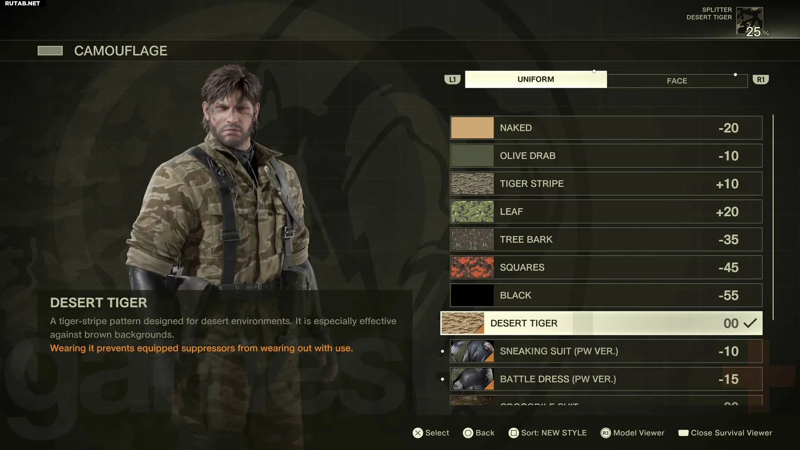Select the SNEAKING SUIT (PW VER.) entry
The width and height of the screenshot is (800, 450).
tap(606, 351)
